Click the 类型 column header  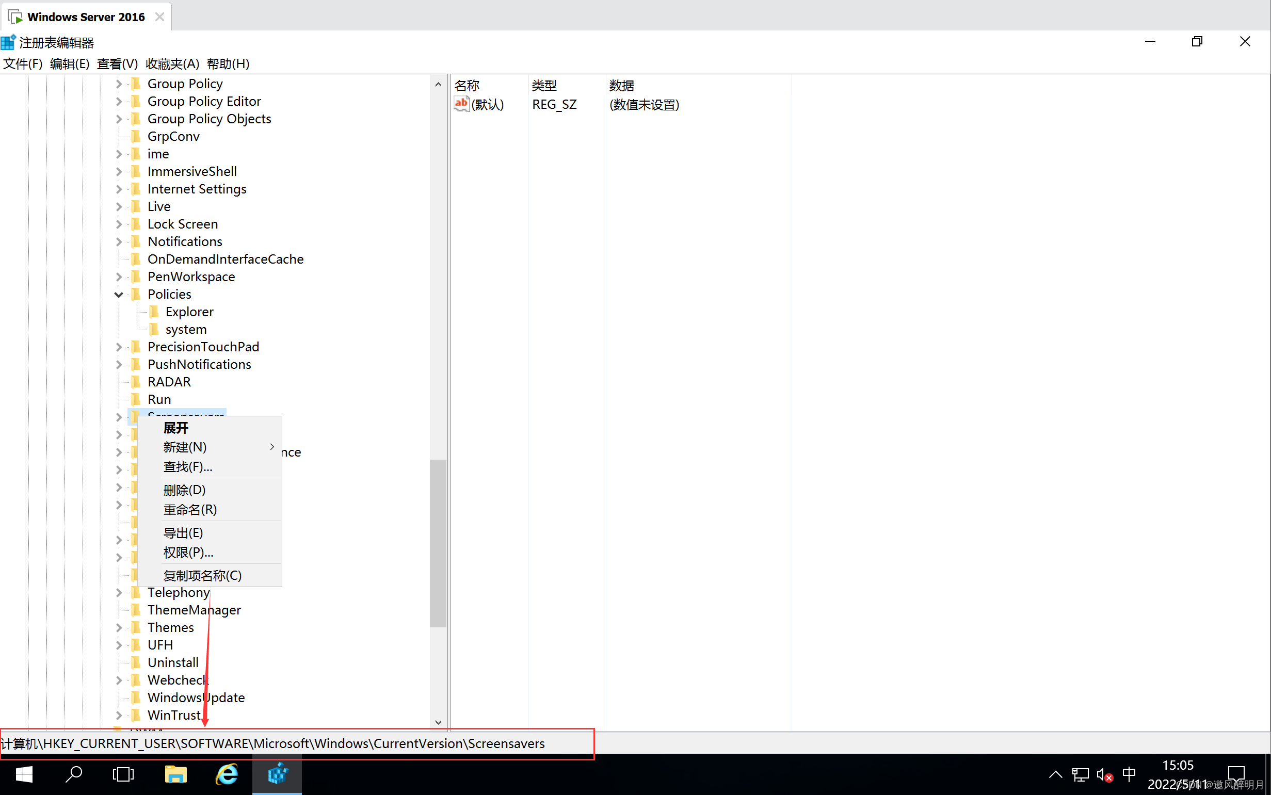(567, 85)
